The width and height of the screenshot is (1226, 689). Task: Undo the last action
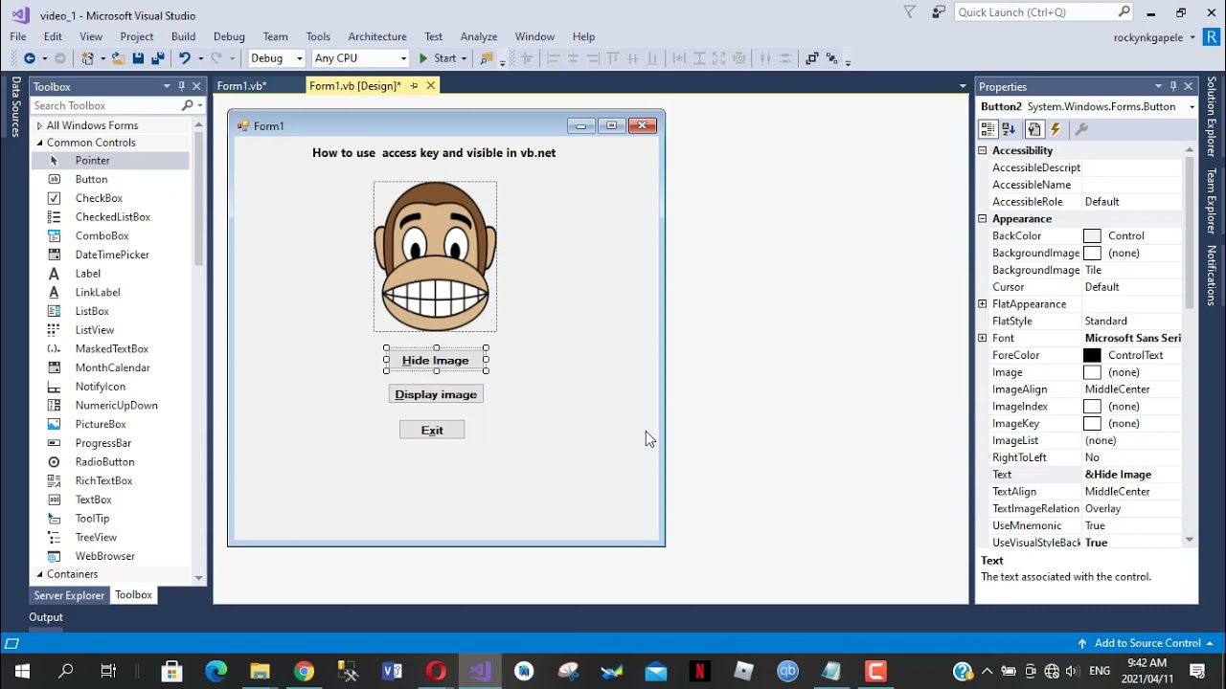(184, 58)
